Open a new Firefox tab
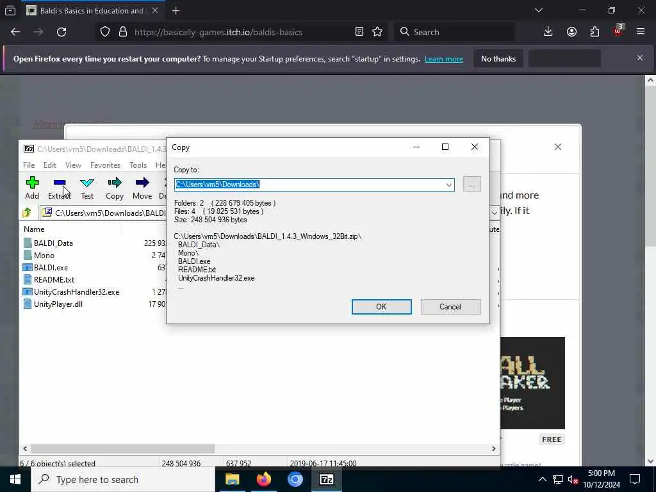Screen dimensions: 656x492 pyautogui.click(x=176, y=11)
